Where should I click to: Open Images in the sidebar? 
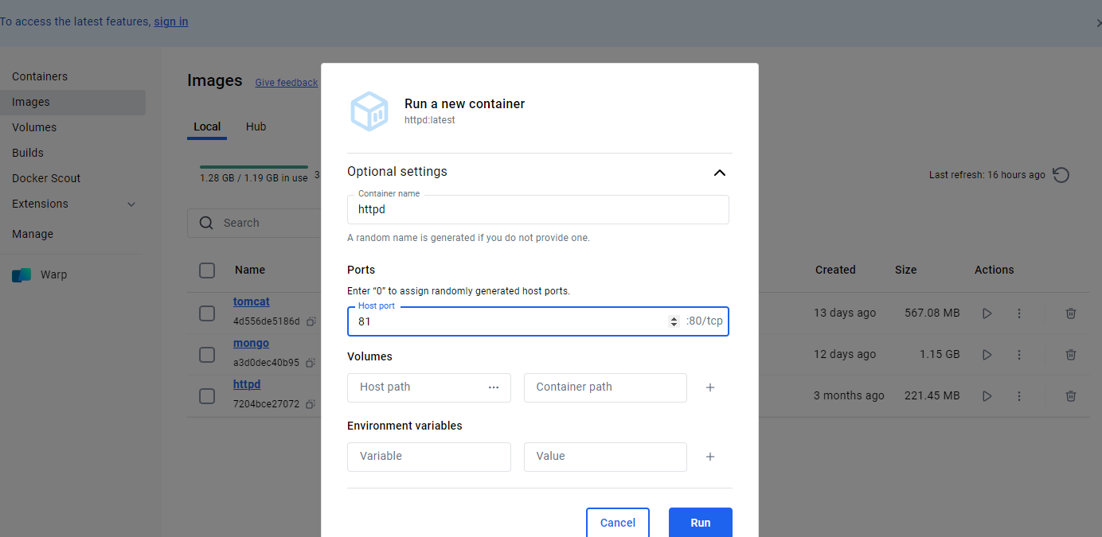(x=72, y=102)
